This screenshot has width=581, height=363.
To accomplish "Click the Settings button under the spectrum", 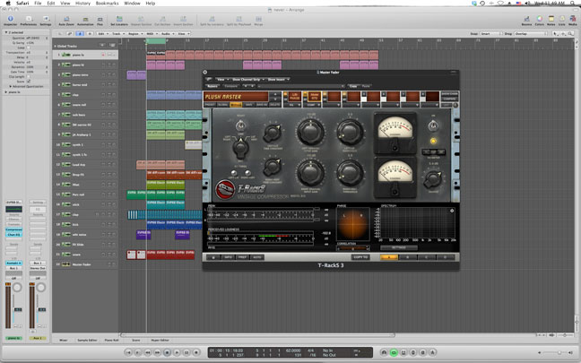I will click(399, 247).
